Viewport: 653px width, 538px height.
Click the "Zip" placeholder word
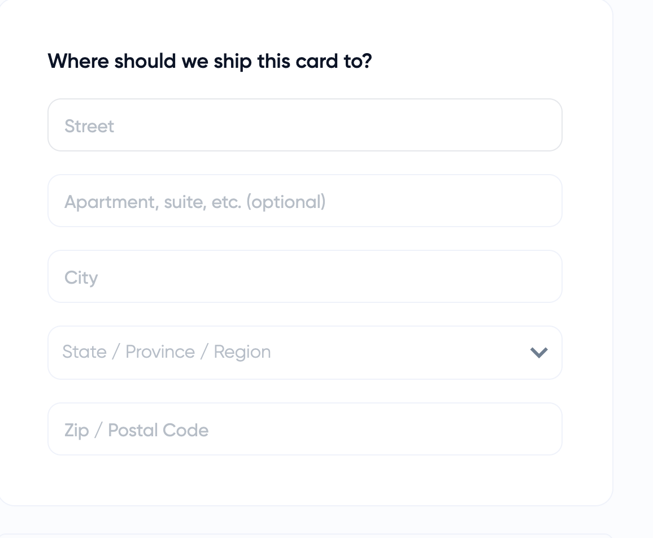(77, 431)
